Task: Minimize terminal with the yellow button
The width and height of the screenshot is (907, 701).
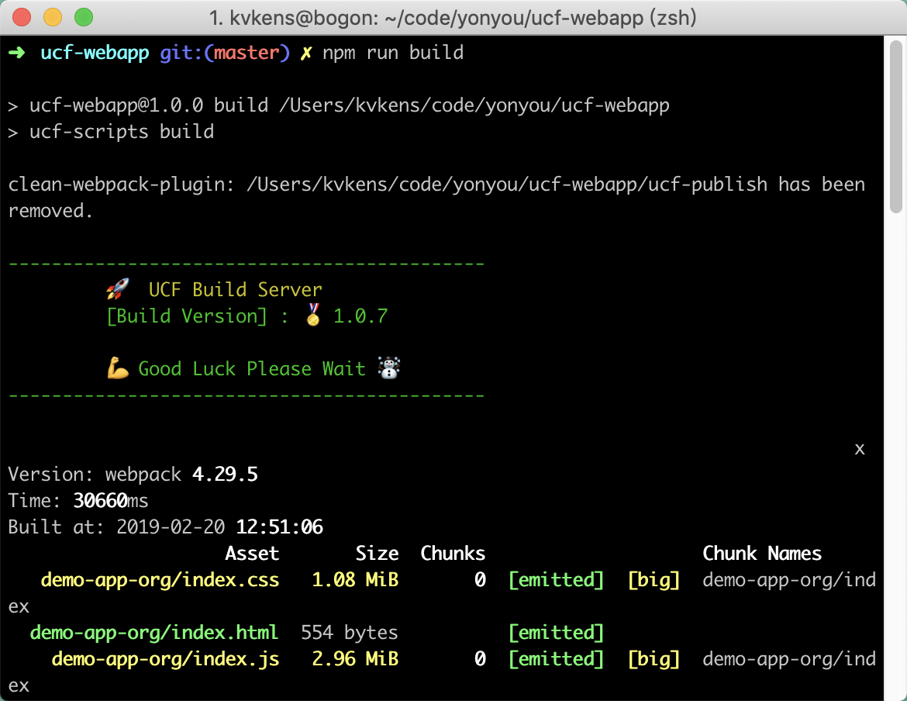Action: click(x=53, y=17)
